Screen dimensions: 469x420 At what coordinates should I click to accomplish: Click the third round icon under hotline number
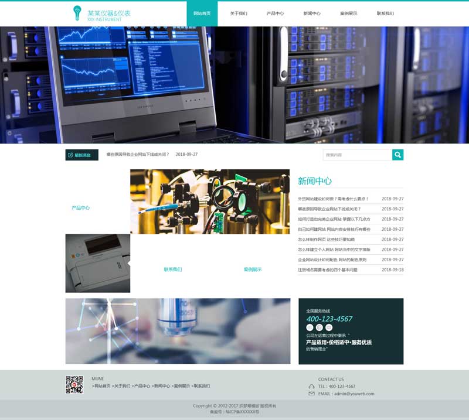click(329, 327)
